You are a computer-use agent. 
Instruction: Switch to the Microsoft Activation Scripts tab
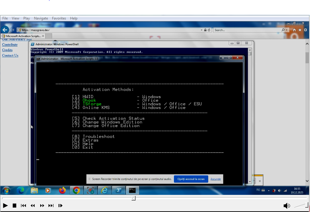click(x=21, y=35)
